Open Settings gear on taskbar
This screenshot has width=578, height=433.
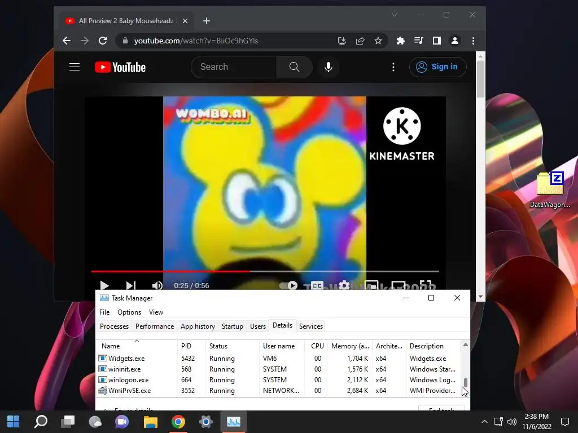click(x=205, y=422)
